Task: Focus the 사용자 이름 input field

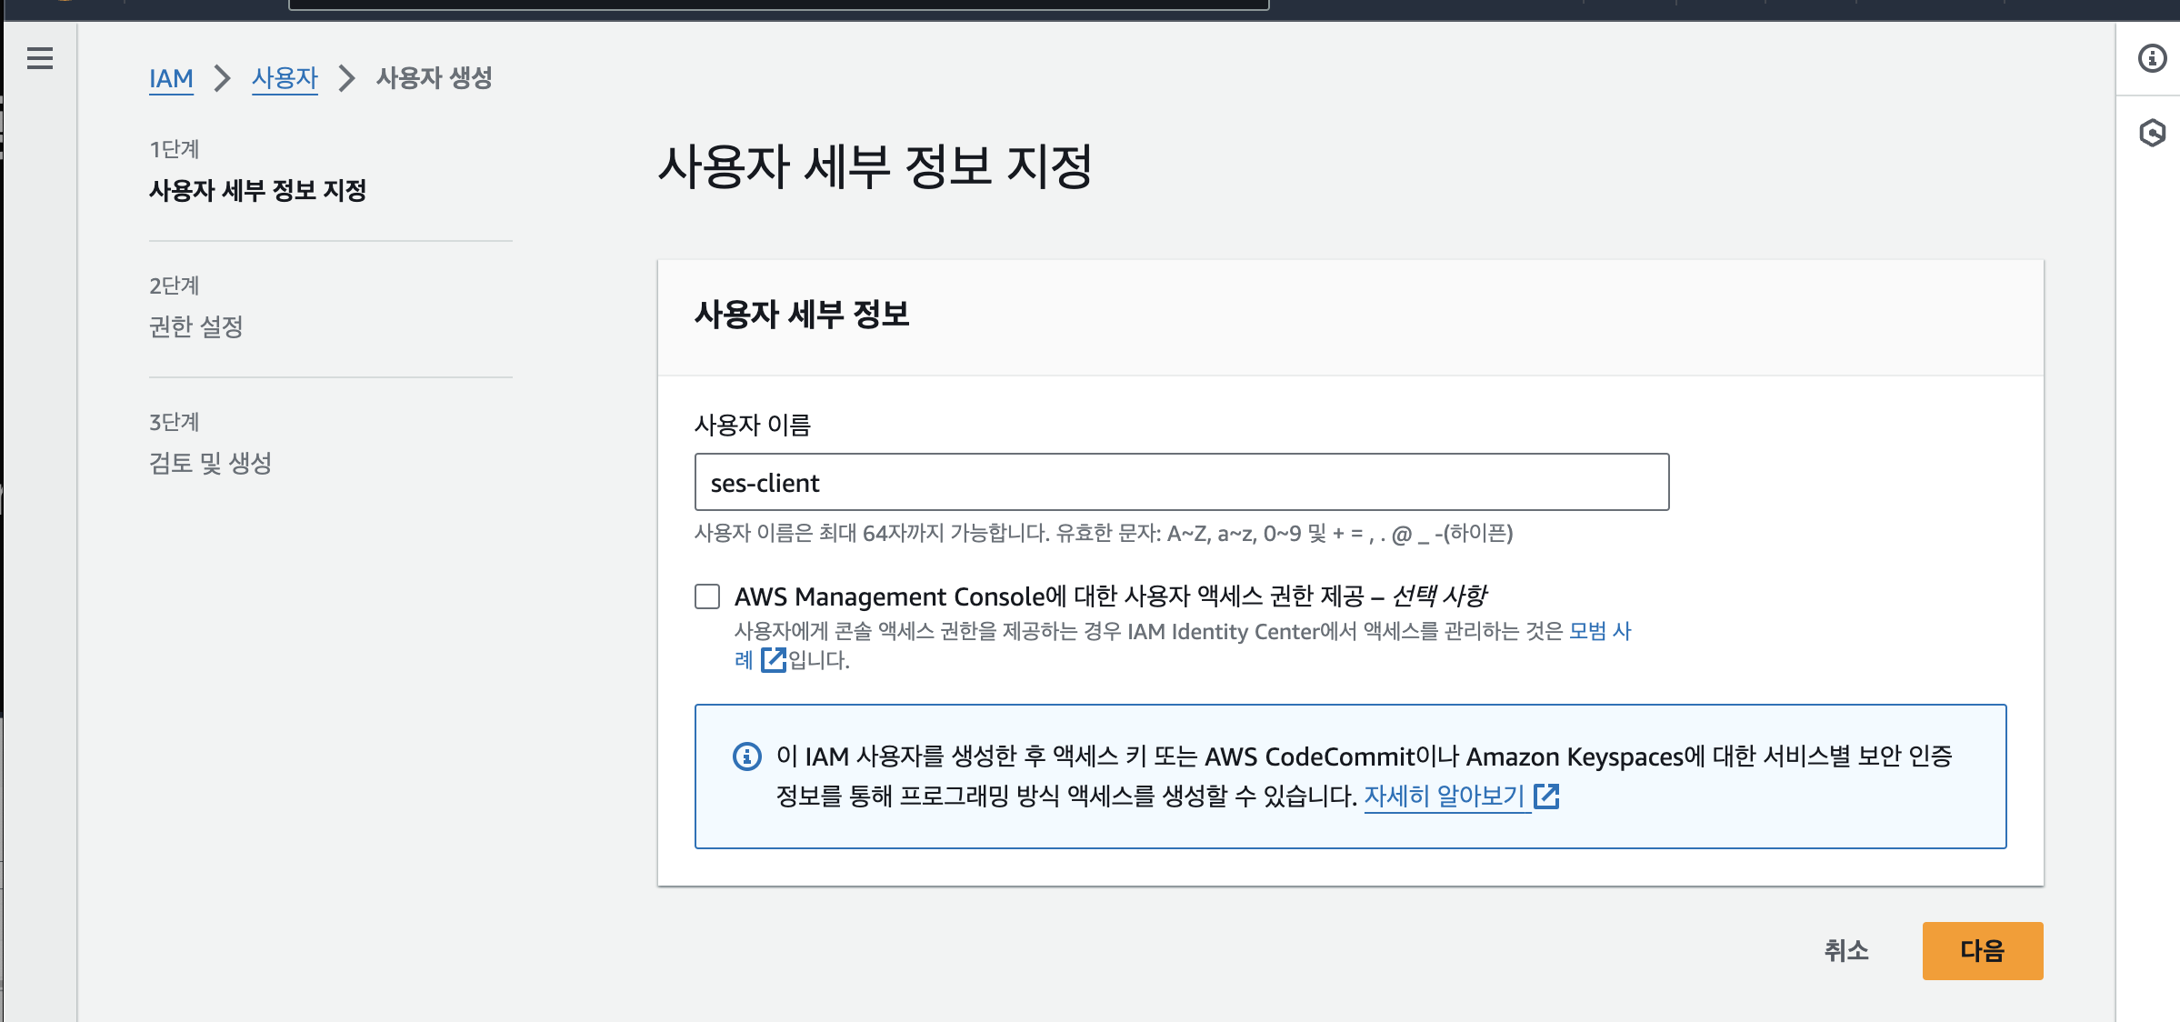Action: click(x=1182, y=482)
